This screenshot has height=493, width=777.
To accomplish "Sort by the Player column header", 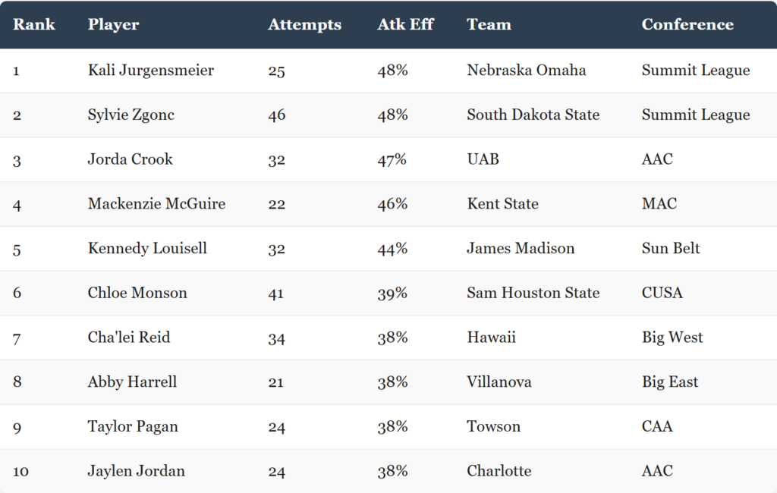I will (114, 25).
